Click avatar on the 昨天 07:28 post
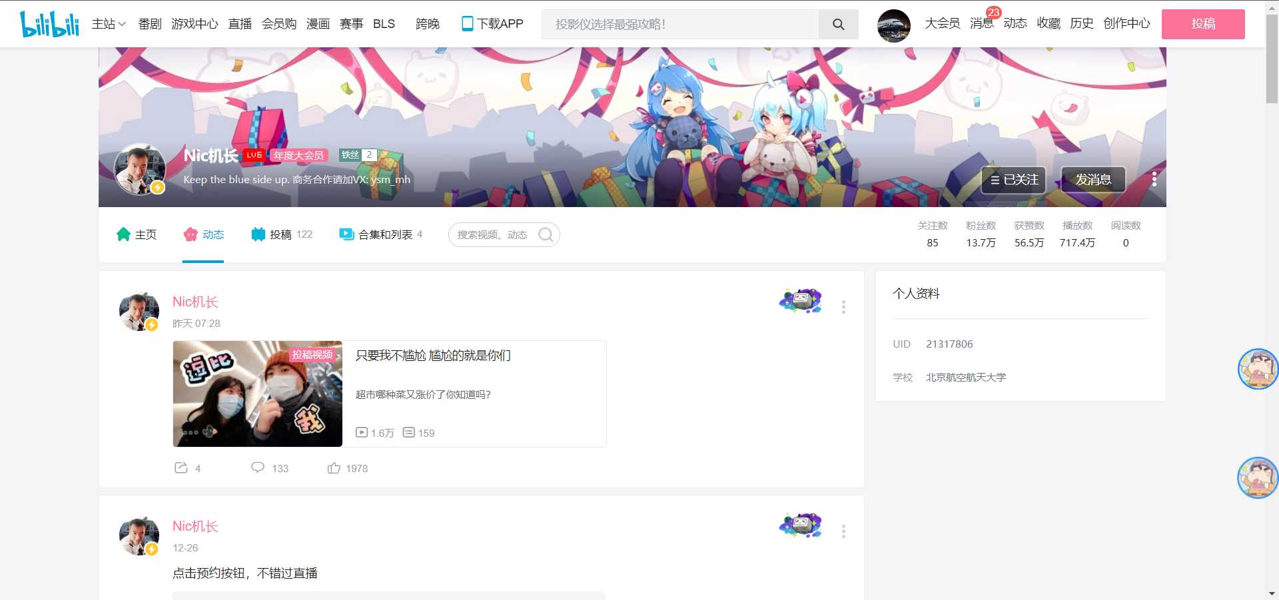Viewport: 1279px width, 600px height. coord(139,312)
